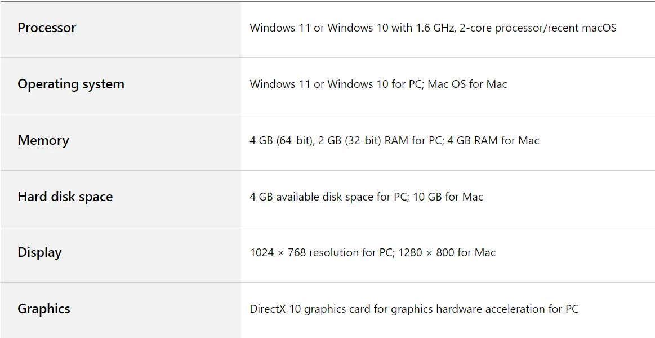Click the hardware acceleration for PC phrase
The image size is (655, 338).
(507, 309)
